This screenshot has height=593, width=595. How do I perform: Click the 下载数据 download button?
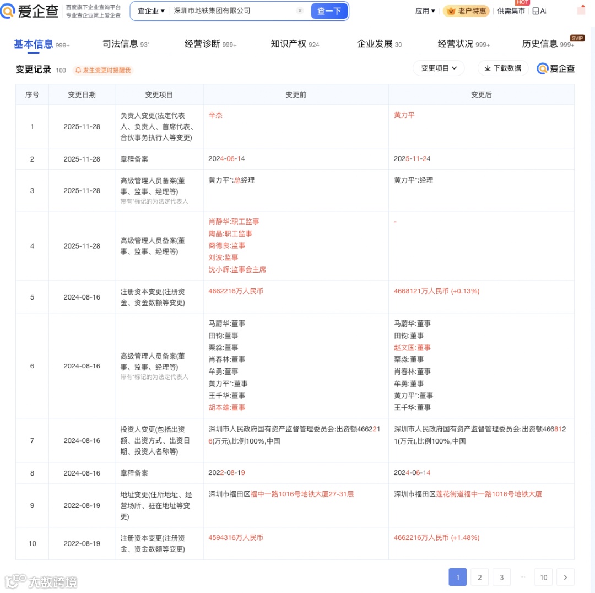(503, 68)
